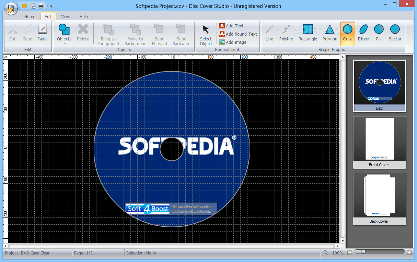Click the save quick access icon
The width and height of the screenshot is (417, 262).
point(33,5)
